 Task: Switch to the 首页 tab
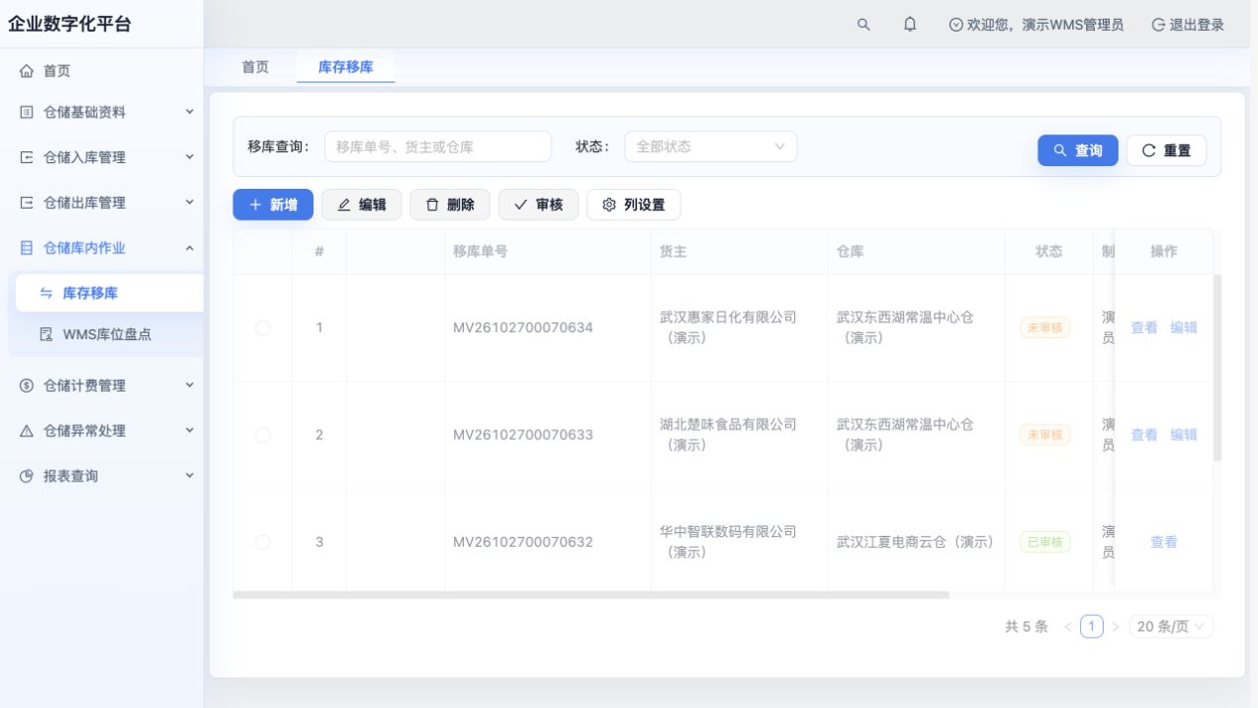pyautogui.click(x=255, y=67)
